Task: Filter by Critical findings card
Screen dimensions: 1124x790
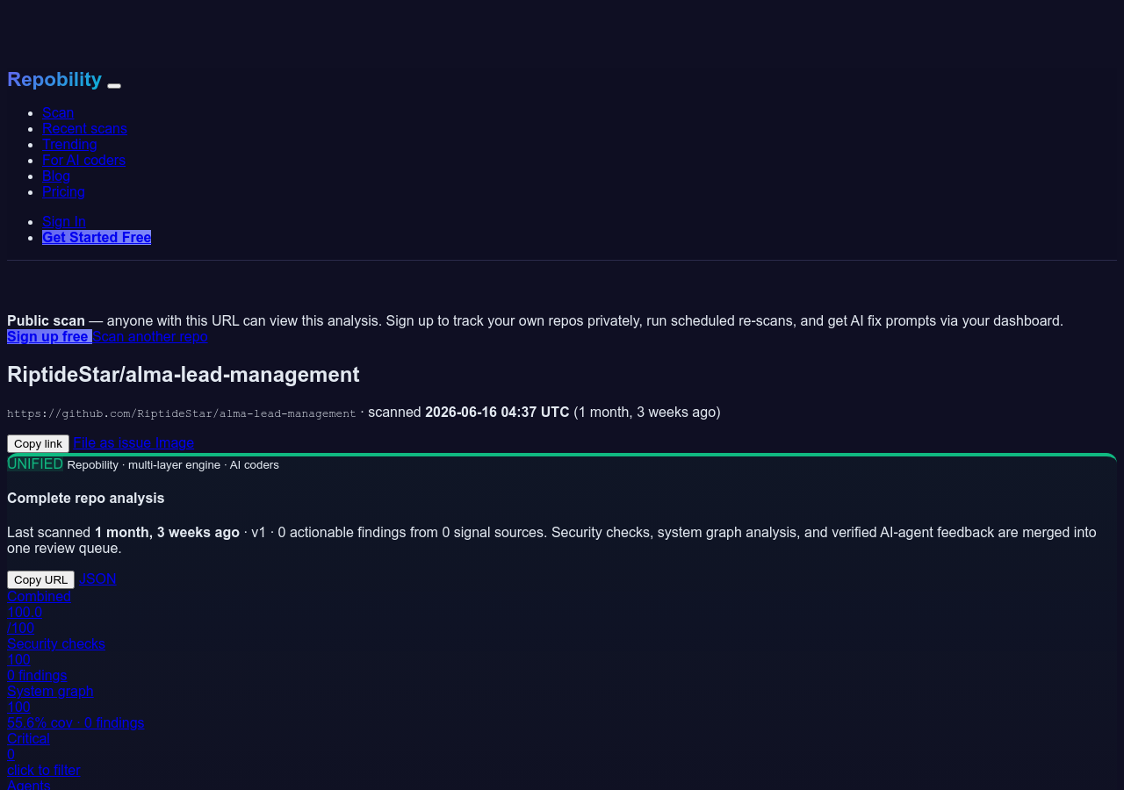Action: point(44,754)
